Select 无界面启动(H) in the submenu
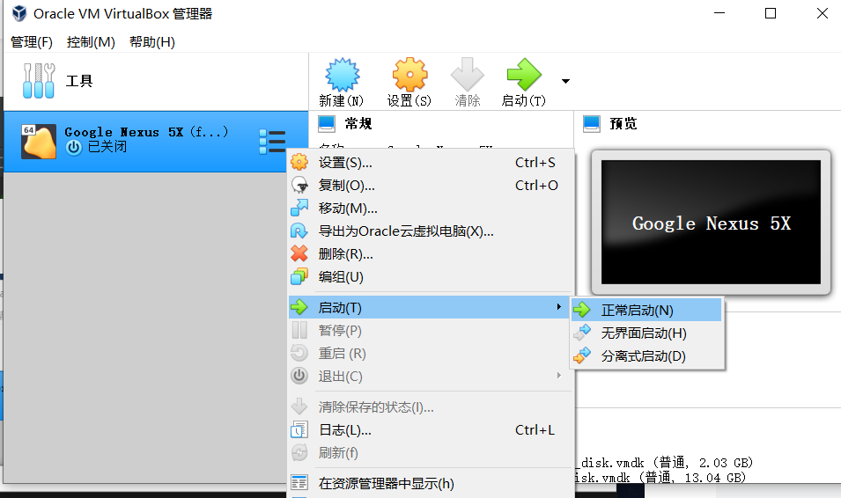The width and height of the screenshot is (841, 498). [x=646, y=333]
